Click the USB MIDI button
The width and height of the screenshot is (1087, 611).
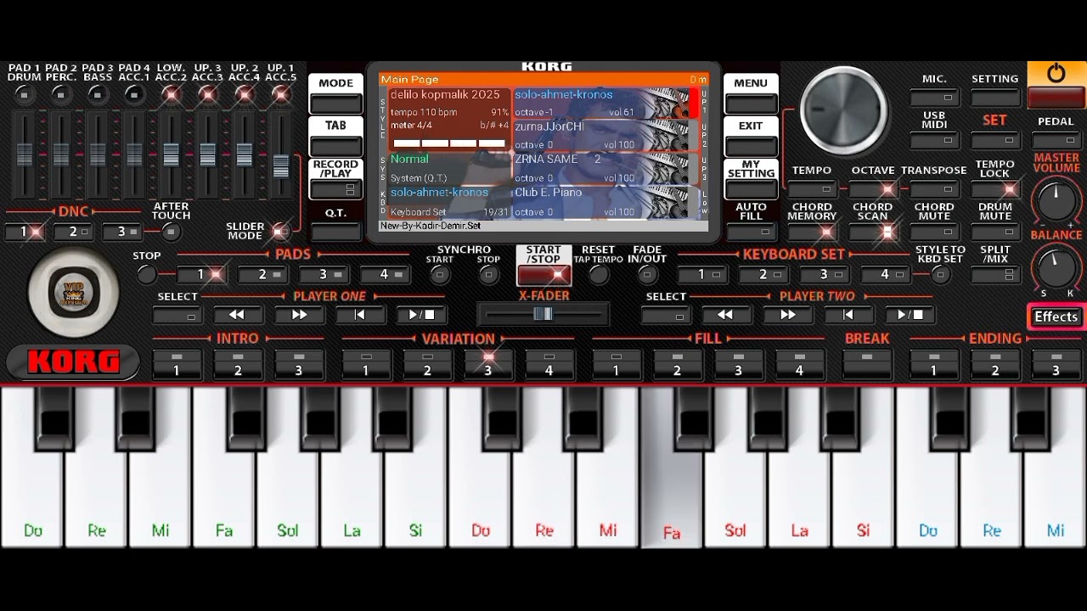934,140
